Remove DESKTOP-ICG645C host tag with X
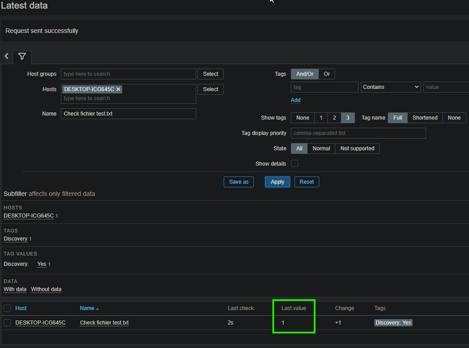 (118, 89)
